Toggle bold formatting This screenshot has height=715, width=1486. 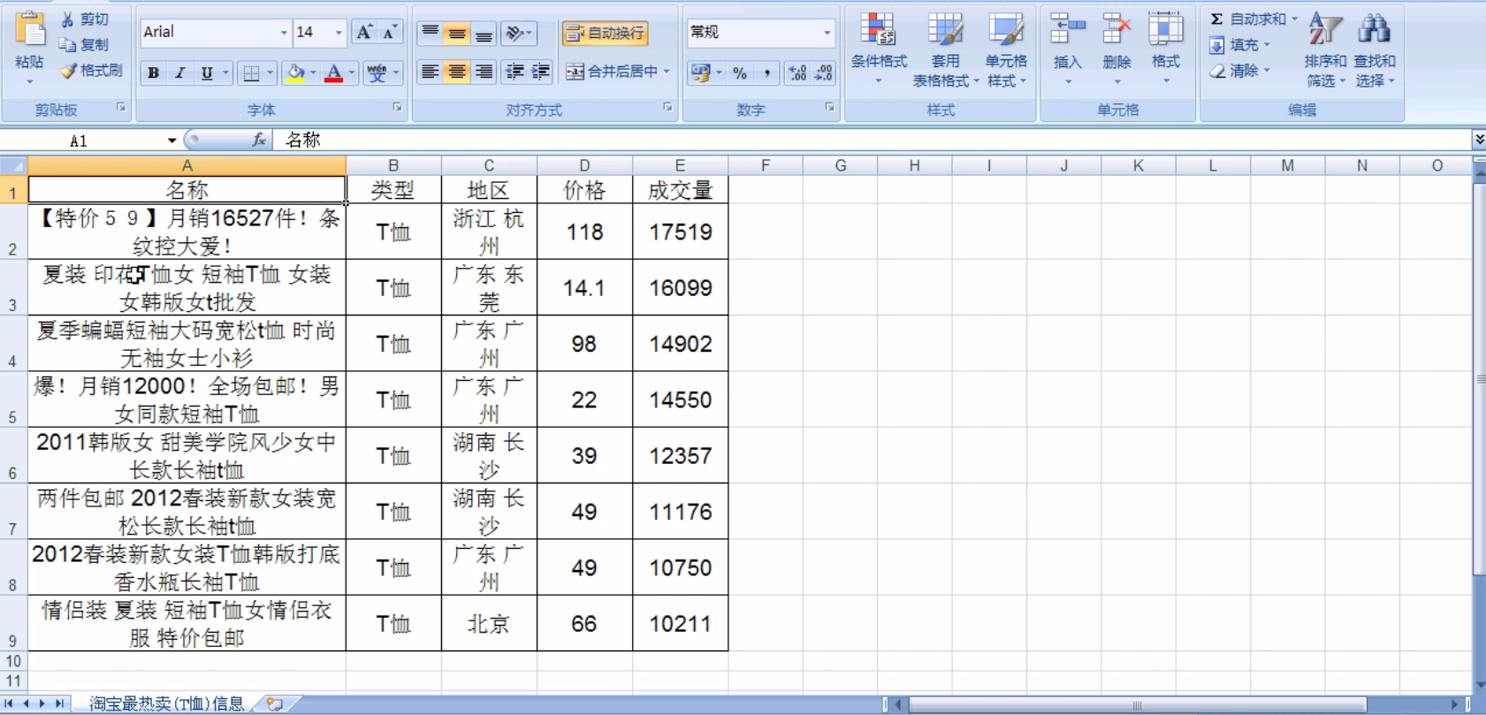(154, 73)
